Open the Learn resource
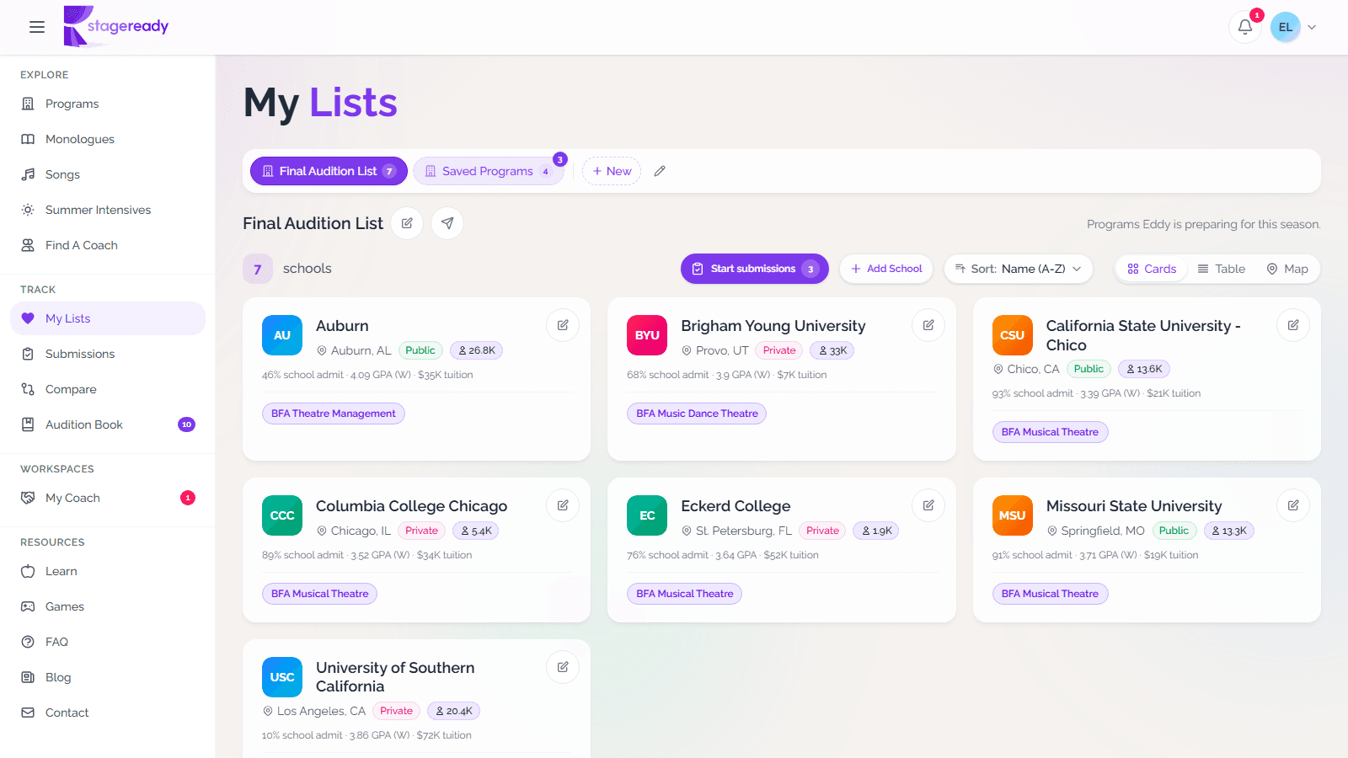 [x=108, y=571]
